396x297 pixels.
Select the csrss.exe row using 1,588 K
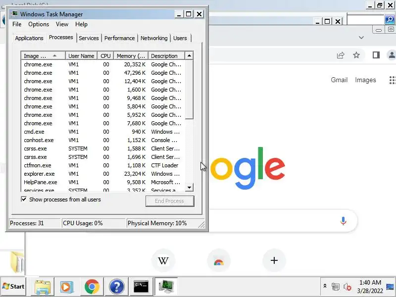pyautogui.click(x=103, y=148)
